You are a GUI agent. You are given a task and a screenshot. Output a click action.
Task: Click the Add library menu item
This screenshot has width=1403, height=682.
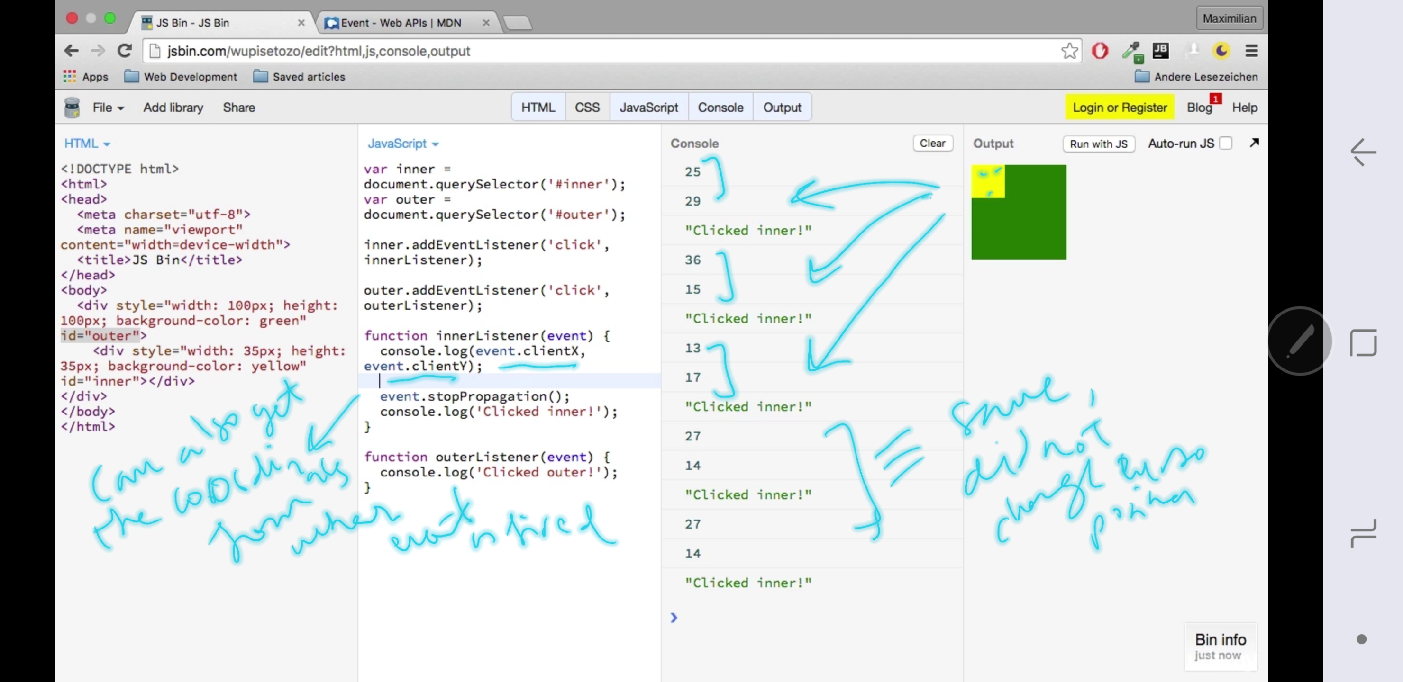pos(173,107)
